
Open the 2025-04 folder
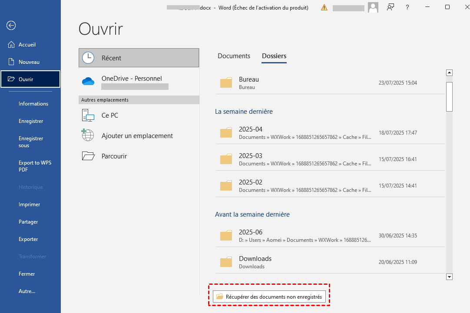pyautogui.click(x=251, y=132)
